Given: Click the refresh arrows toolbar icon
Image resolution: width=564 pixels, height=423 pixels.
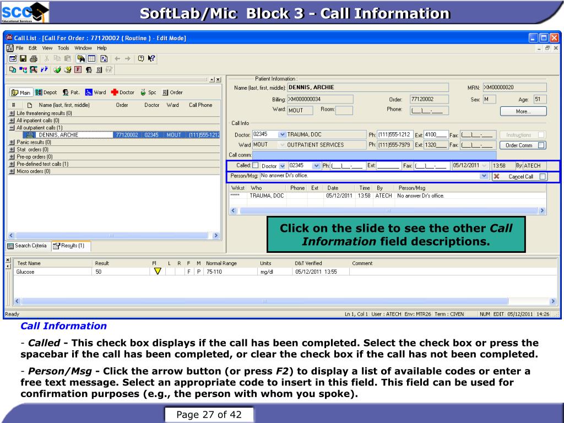Looking at the screenshot, I should pyautogui.click(x=104, y=58).
